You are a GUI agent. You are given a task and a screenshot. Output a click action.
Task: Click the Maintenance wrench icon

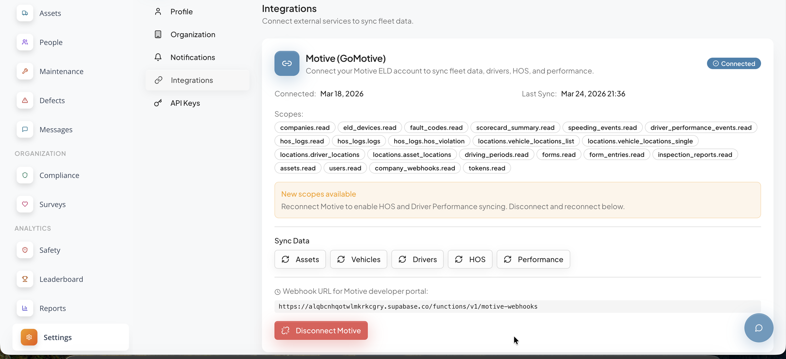coord(25,71)
